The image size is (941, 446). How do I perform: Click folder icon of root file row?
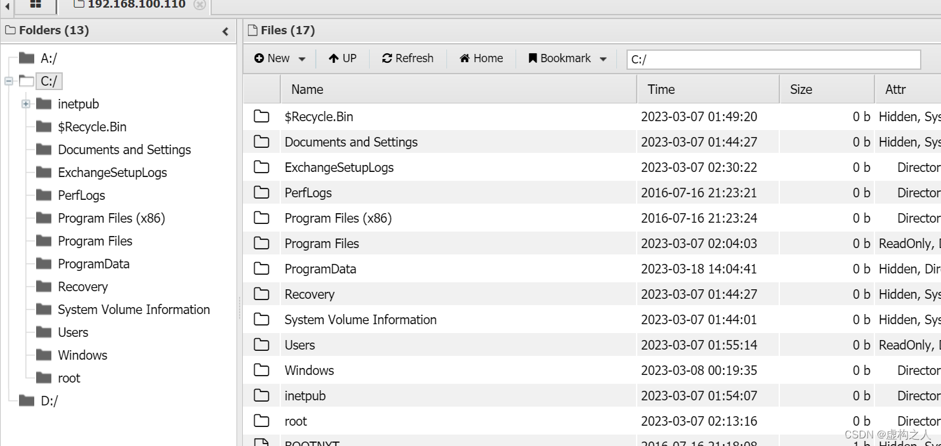click(x=261, y=421)
